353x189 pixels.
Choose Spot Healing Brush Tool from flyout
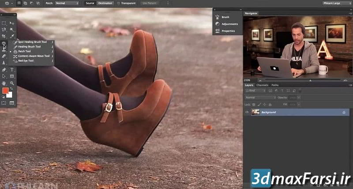click(32, 42)
